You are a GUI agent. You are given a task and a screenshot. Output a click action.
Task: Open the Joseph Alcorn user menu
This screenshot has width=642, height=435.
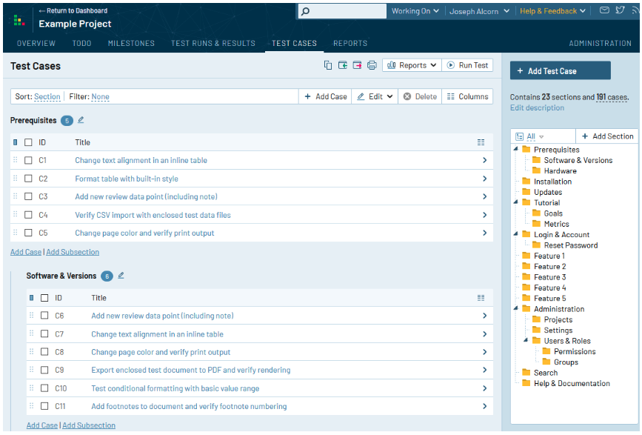(479, 11)
